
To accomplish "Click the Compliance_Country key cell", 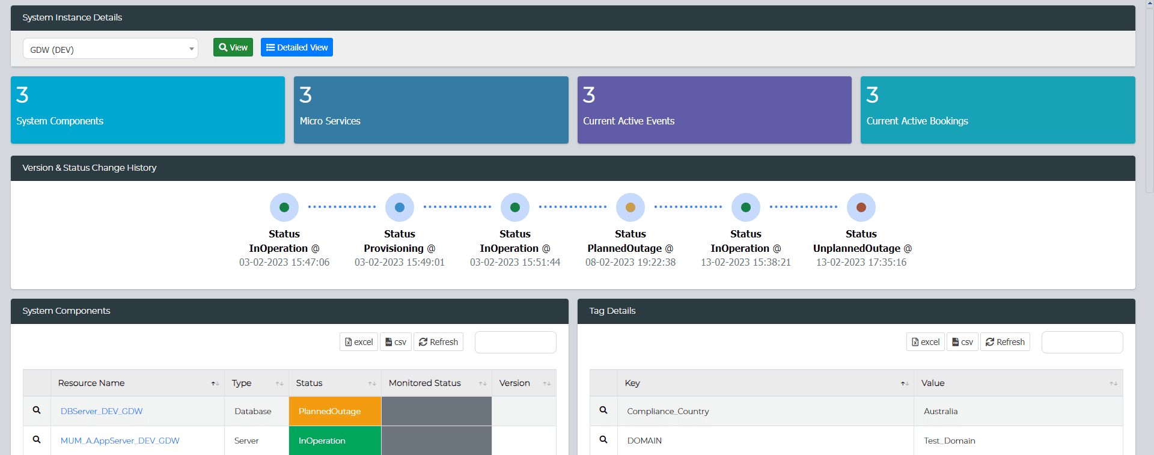I will click(766, 411).
